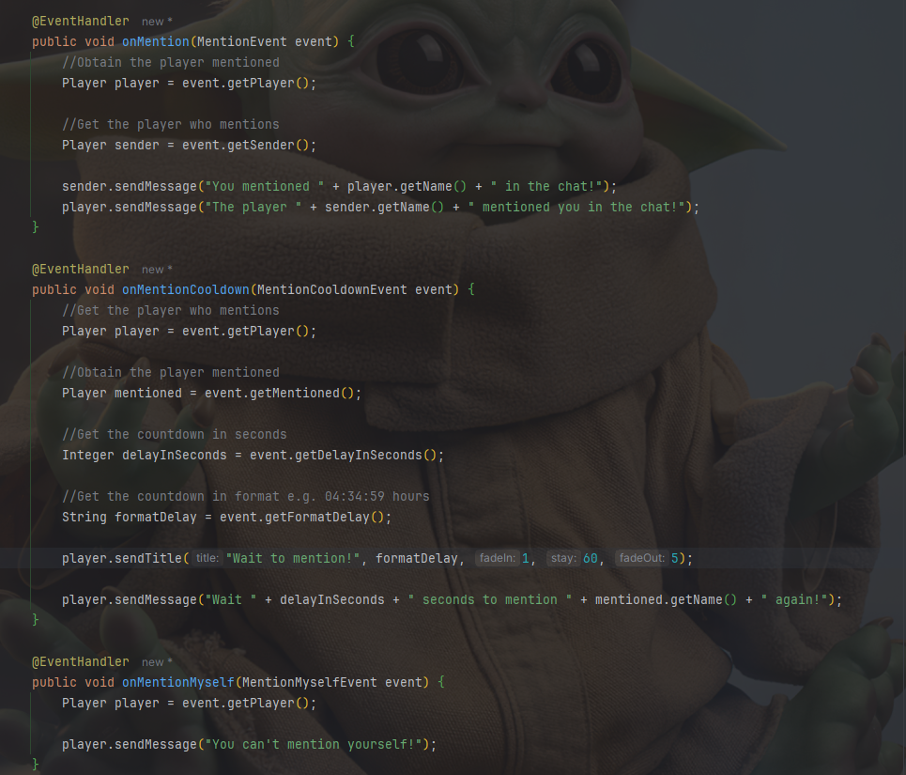
Task: Click the 'Player mentioned' variable declaration
Action: click(122, 393)
